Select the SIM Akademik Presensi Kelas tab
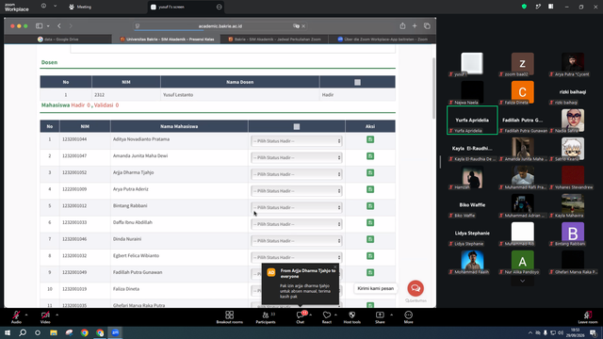The width and height of the screenshot is (603, 339). click(166, 40)
